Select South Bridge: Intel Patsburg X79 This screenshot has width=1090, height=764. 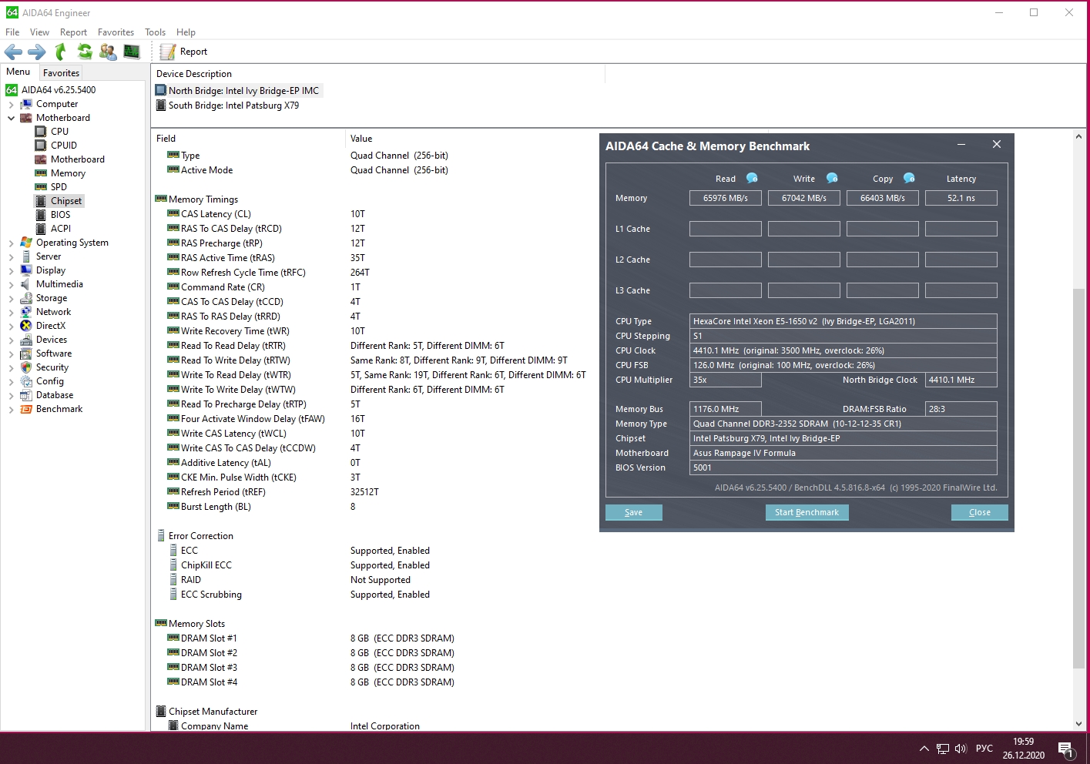tap(233, 106)
